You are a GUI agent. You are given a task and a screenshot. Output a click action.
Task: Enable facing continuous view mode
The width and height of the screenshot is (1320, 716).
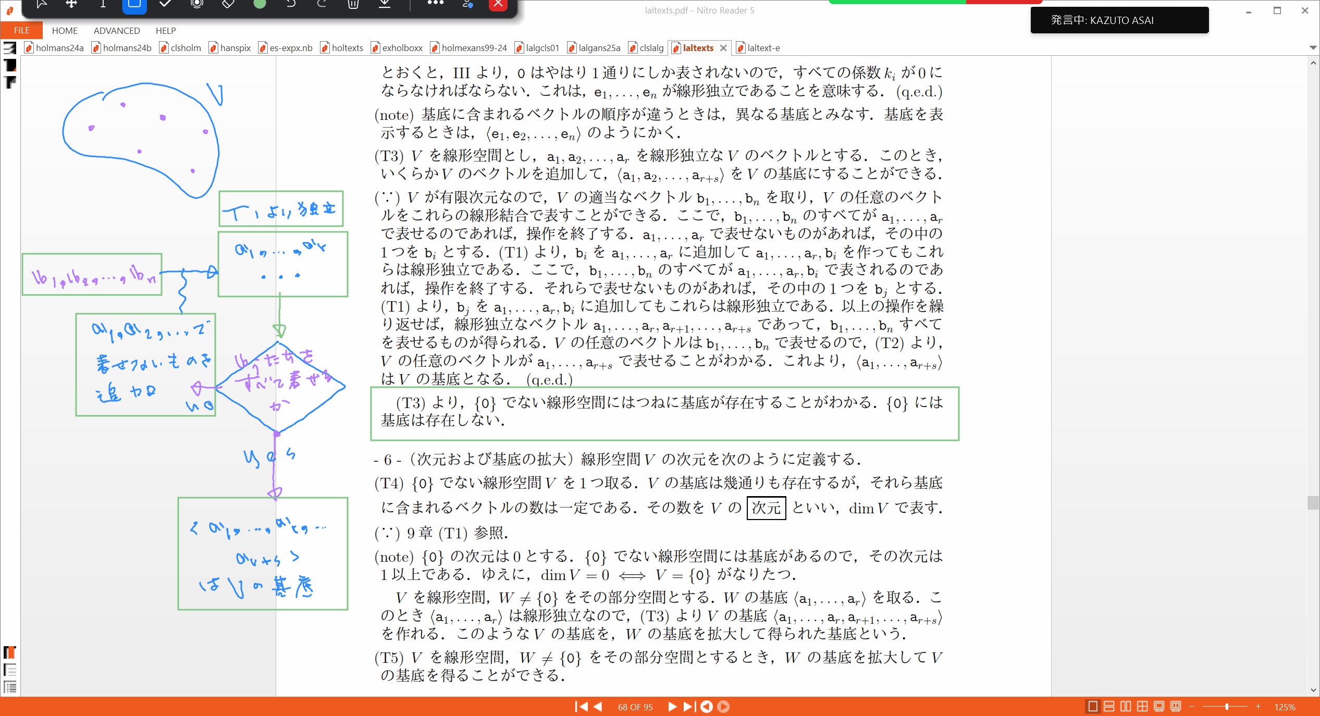tap(1142, 707)
